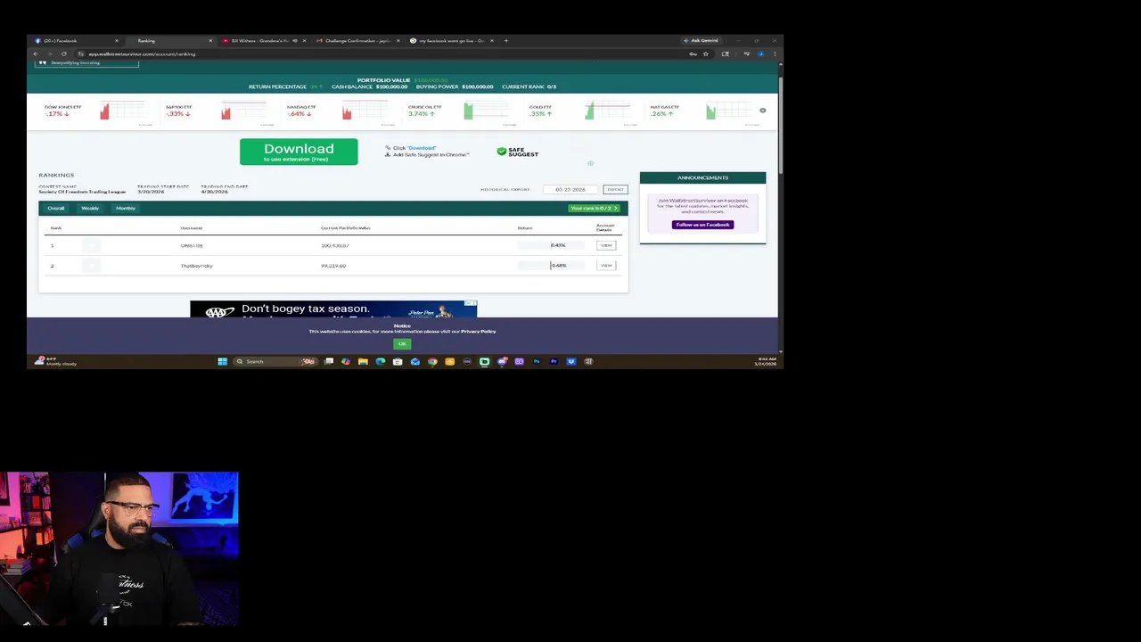Image resolution: width=1141 pixels, height=642 pixels.
Task: Accept cookies with the OK button
Action: [x=402, y=343]
